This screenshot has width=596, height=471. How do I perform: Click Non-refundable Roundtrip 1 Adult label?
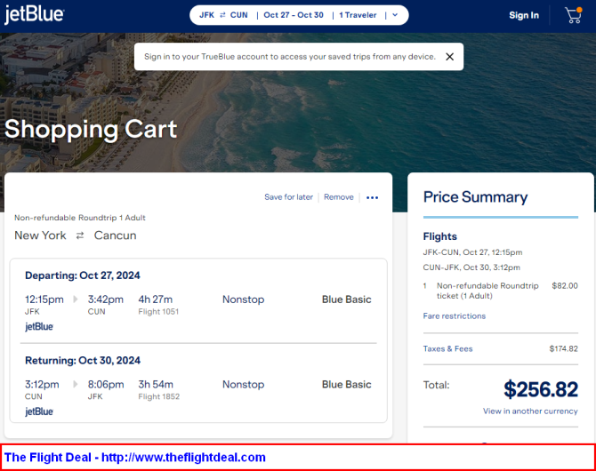[80, 218]
